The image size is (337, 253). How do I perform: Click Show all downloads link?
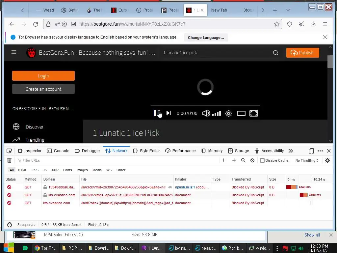click(x=312, y=235)
